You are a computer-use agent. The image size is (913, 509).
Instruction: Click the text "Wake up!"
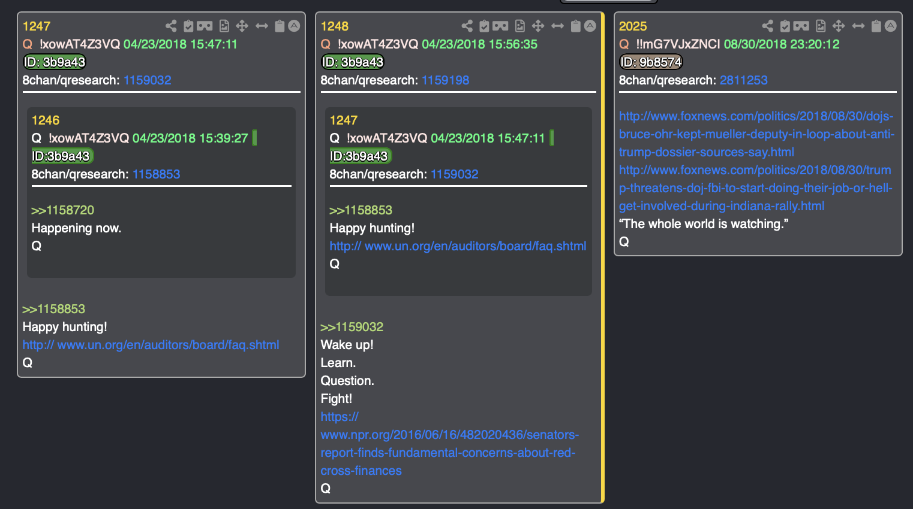coord(347,345)
